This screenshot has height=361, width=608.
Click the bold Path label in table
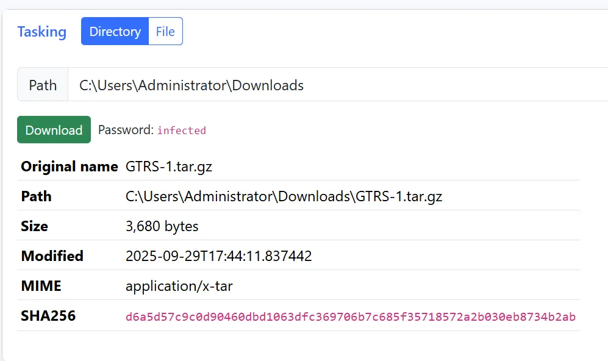click(37, 196)
